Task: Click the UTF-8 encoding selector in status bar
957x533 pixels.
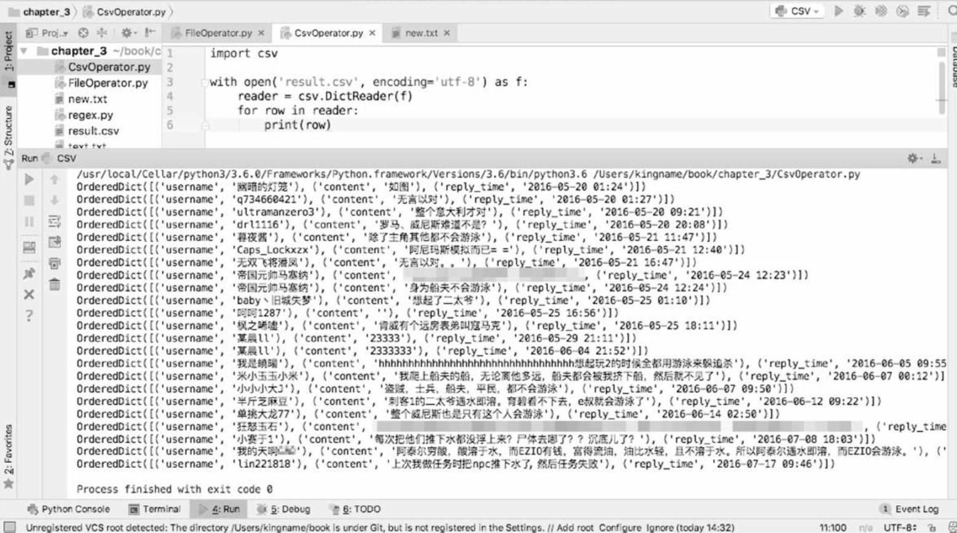Action: point(900,527)
